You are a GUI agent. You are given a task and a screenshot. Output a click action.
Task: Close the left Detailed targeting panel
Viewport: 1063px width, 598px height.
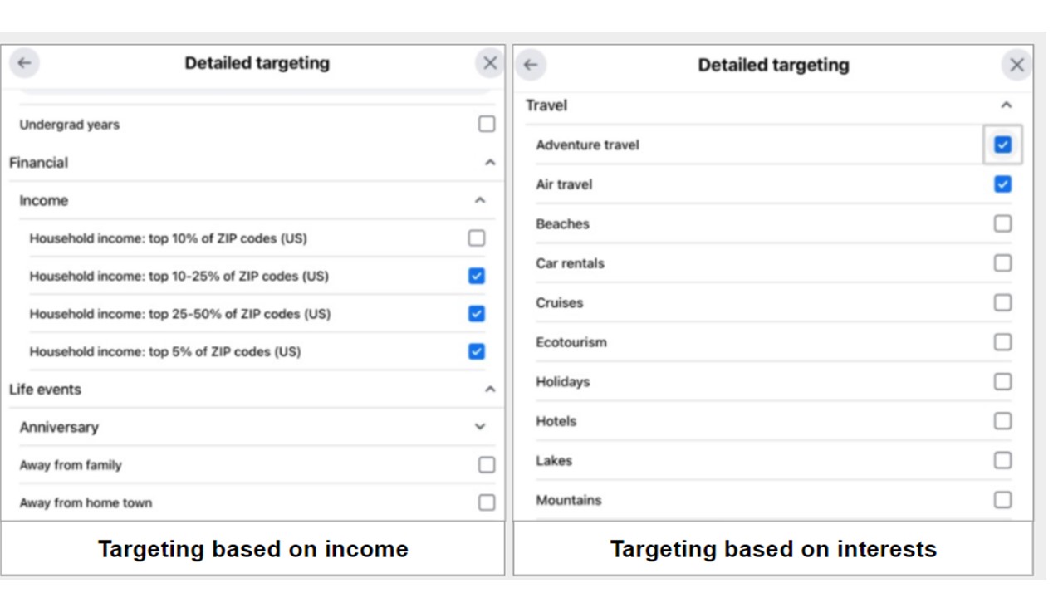pos(490,63)
